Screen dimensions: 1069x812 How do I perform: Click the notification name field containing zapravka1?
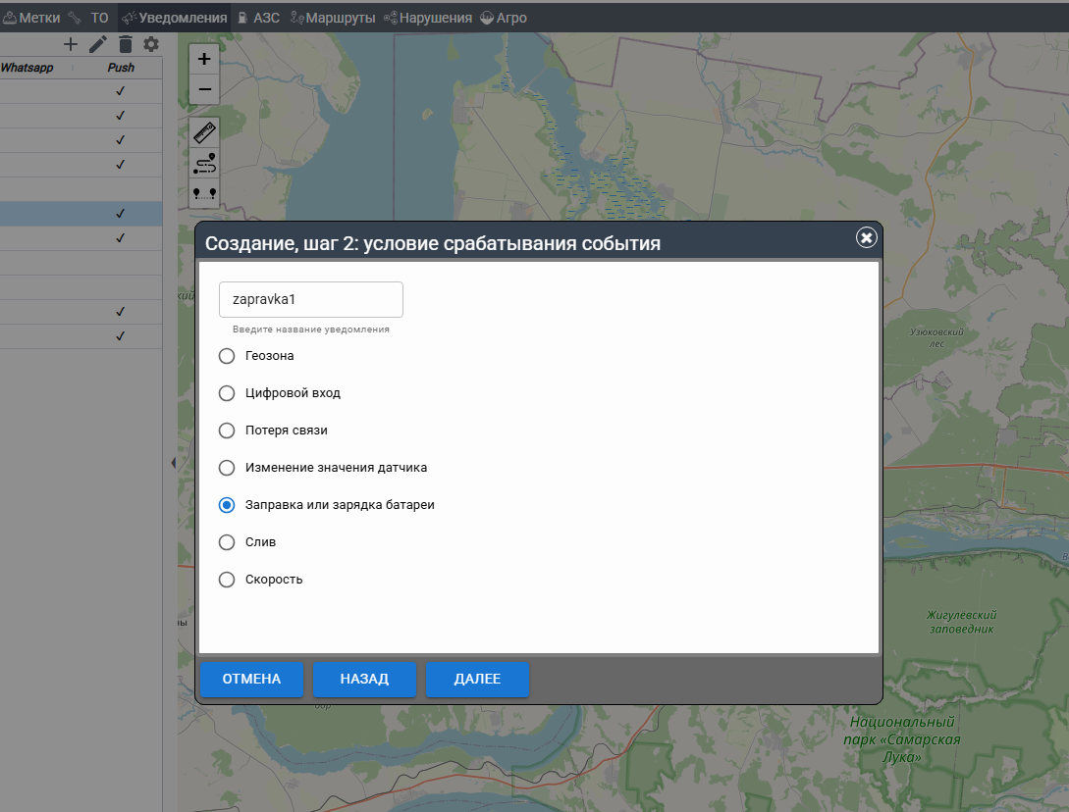click(x=310, y=299)
